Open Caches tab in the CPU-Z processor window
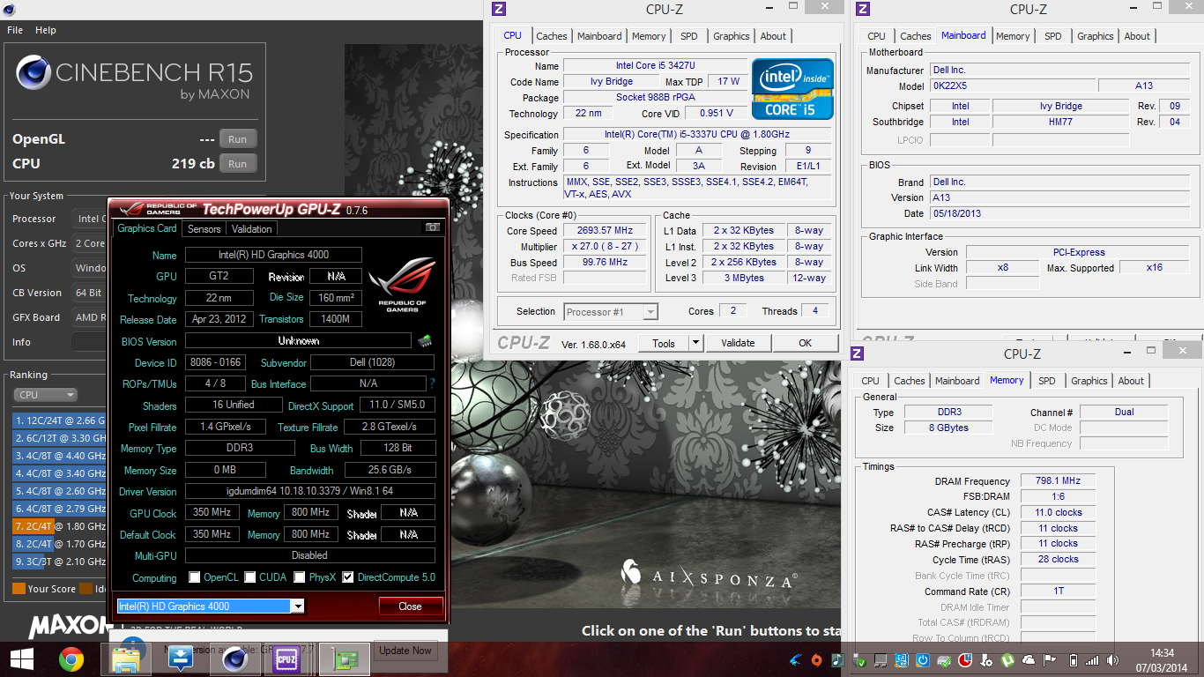 [x=552, y=36]
